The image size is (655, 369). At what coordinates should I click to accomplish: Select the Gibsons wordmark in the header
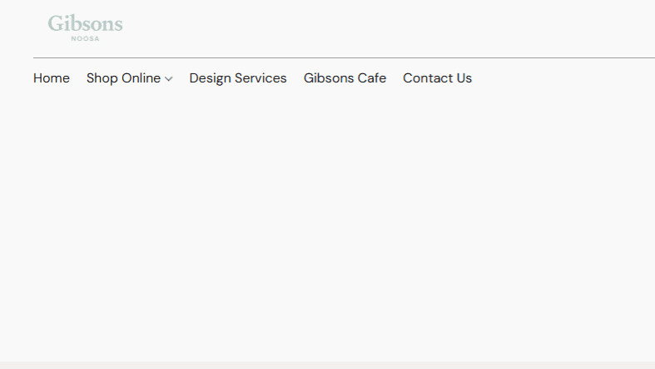85,23
